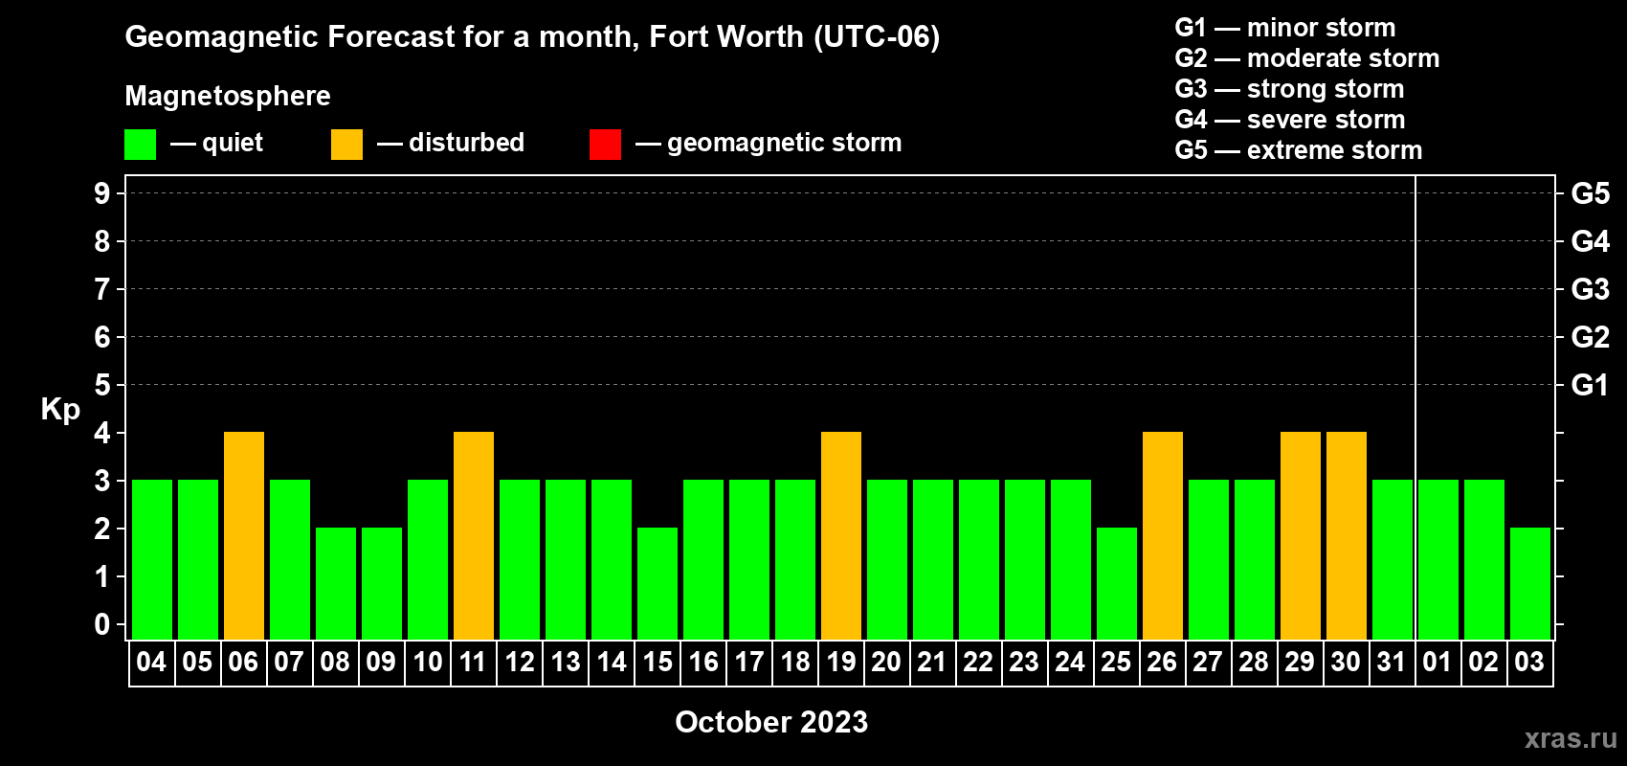Click the G1 storm level label
This screenshot has height=766, width=1627.
(x=1590, y=385)
